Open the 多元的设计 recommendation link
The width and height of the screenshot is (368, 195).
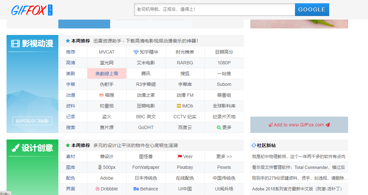[135, 145]
